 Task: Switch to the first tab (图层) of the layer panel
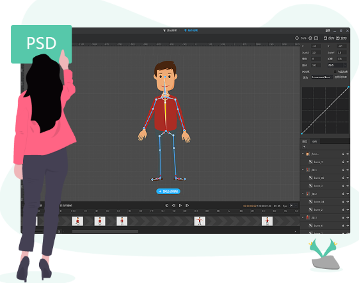tap(305, 141)
